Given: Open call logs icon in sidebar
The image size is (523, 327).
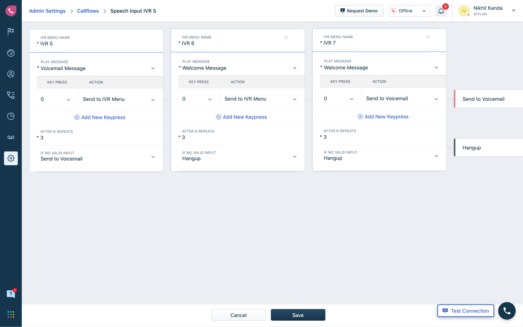Looking at the screenshot, I should pos(11,95).
